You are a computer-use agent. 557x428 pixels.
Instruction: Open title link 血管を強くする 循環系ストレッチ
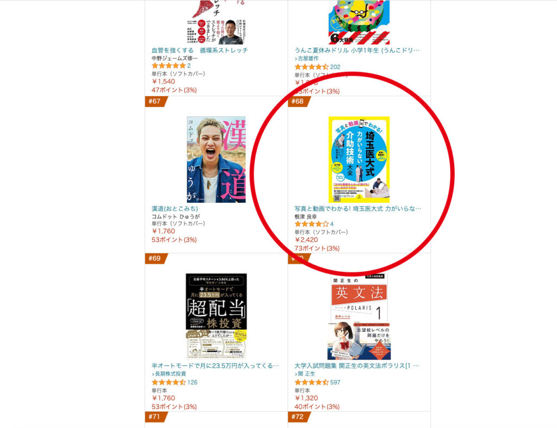click(200, 51)
